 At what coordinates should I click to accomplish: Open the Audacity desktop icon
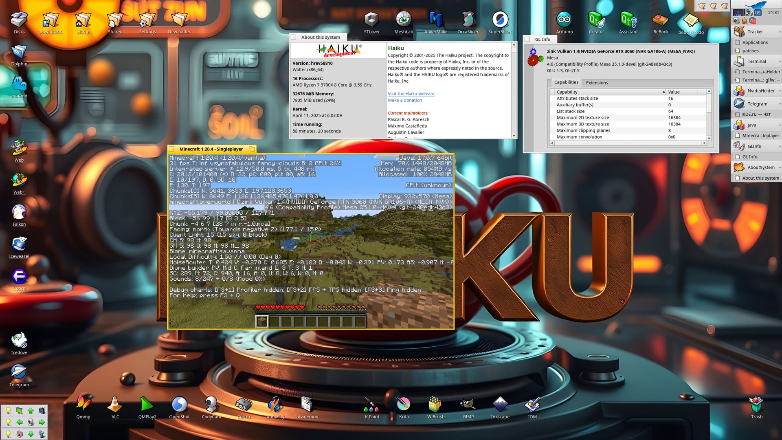coord(275,405)
